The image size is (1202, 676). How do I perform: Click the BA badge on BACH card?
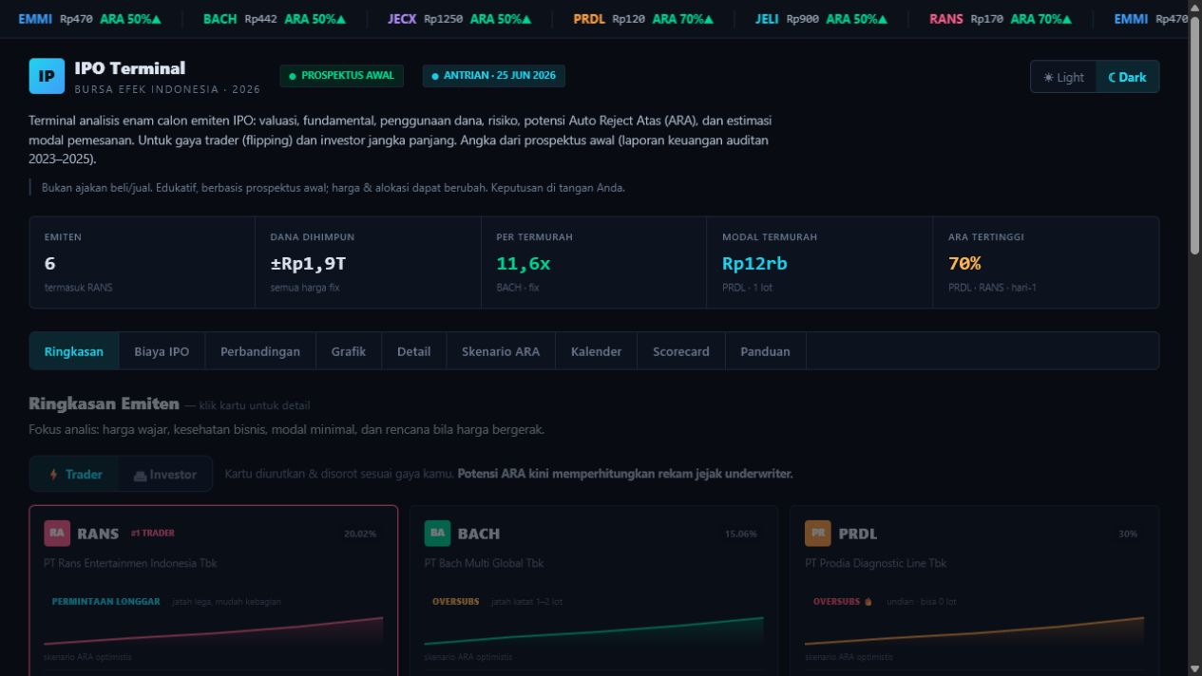tap(437, 534)
